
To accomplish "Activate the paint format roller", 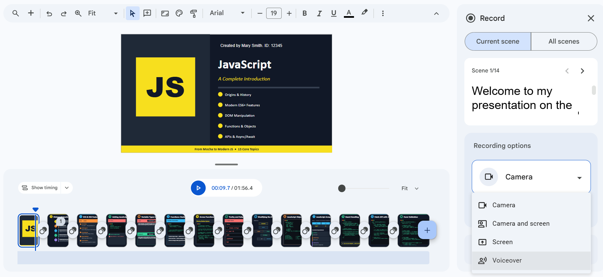I will click(x=193, y=13).
